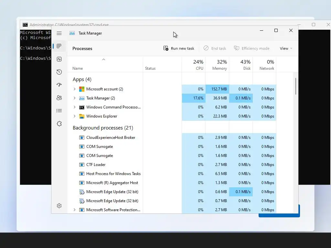Sort by the Status column header
331x248 pixels.
[162, 65]
